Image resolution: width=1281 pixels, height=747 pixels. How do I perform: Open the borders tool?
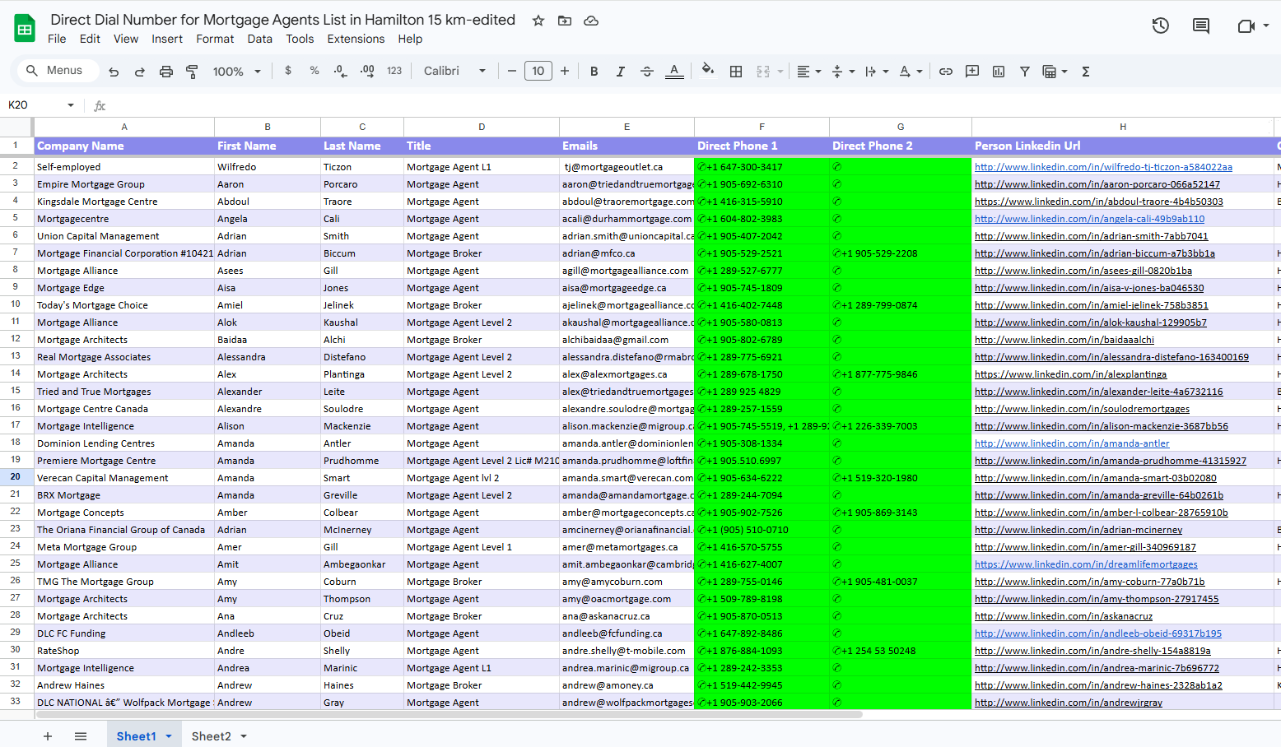pyautogui.click(x=736, y=72)
